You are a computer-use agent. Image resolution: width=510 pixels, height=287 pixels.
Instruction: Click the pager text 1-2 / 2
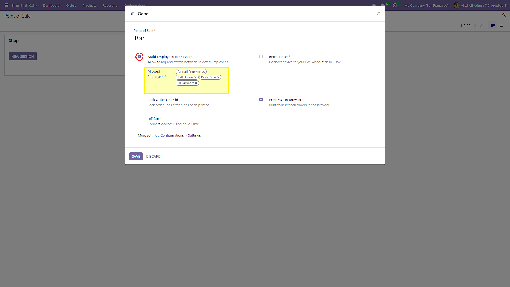point(465,26)
